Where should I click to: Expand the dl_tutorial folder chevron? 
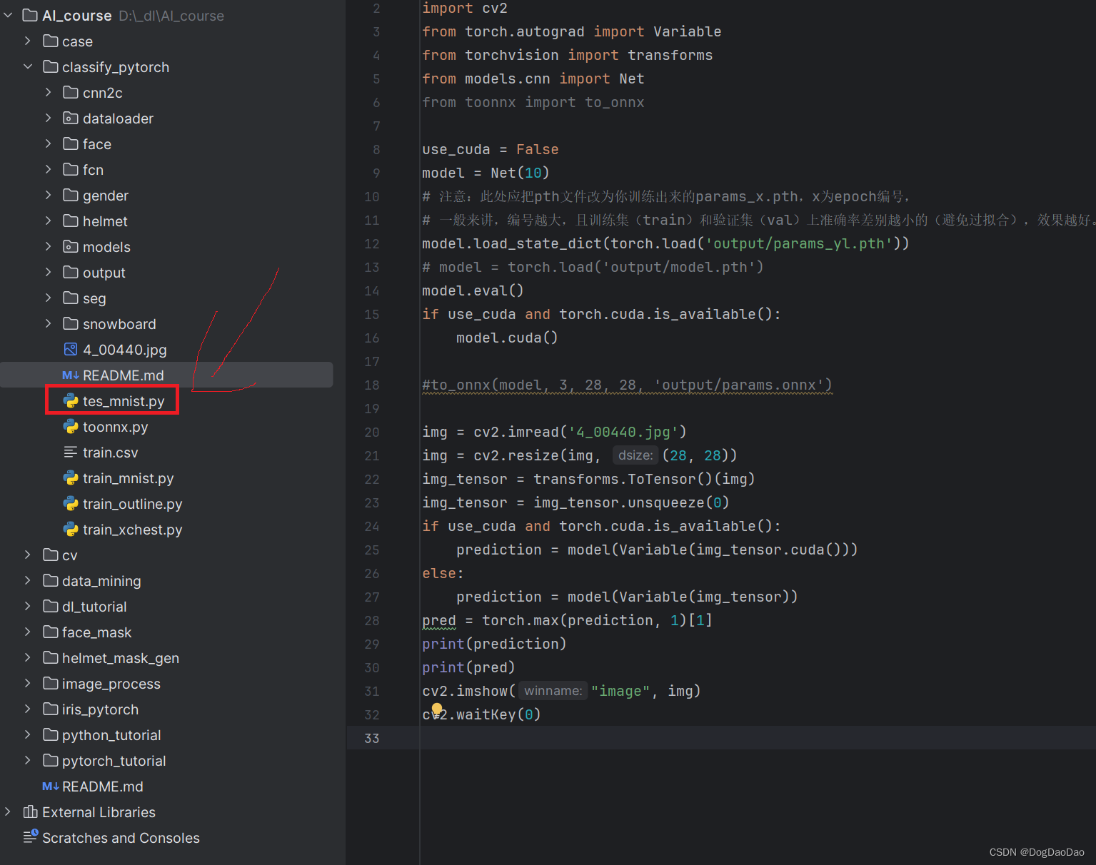click(28, 606)
